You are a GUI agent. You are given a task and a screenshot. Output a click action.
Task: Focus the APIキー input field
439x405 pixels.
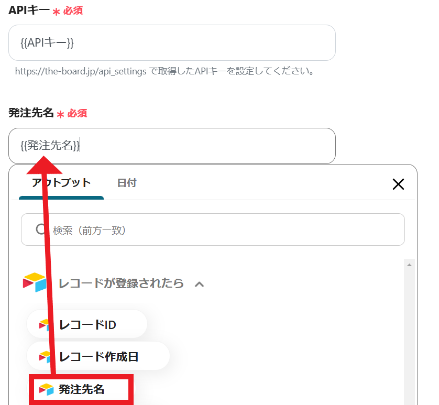pos(172,42)
